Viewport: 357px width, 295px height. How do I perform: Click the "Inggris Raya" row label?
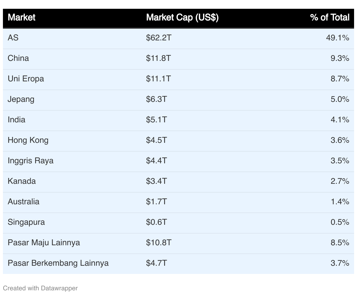[x=30, y=161]
